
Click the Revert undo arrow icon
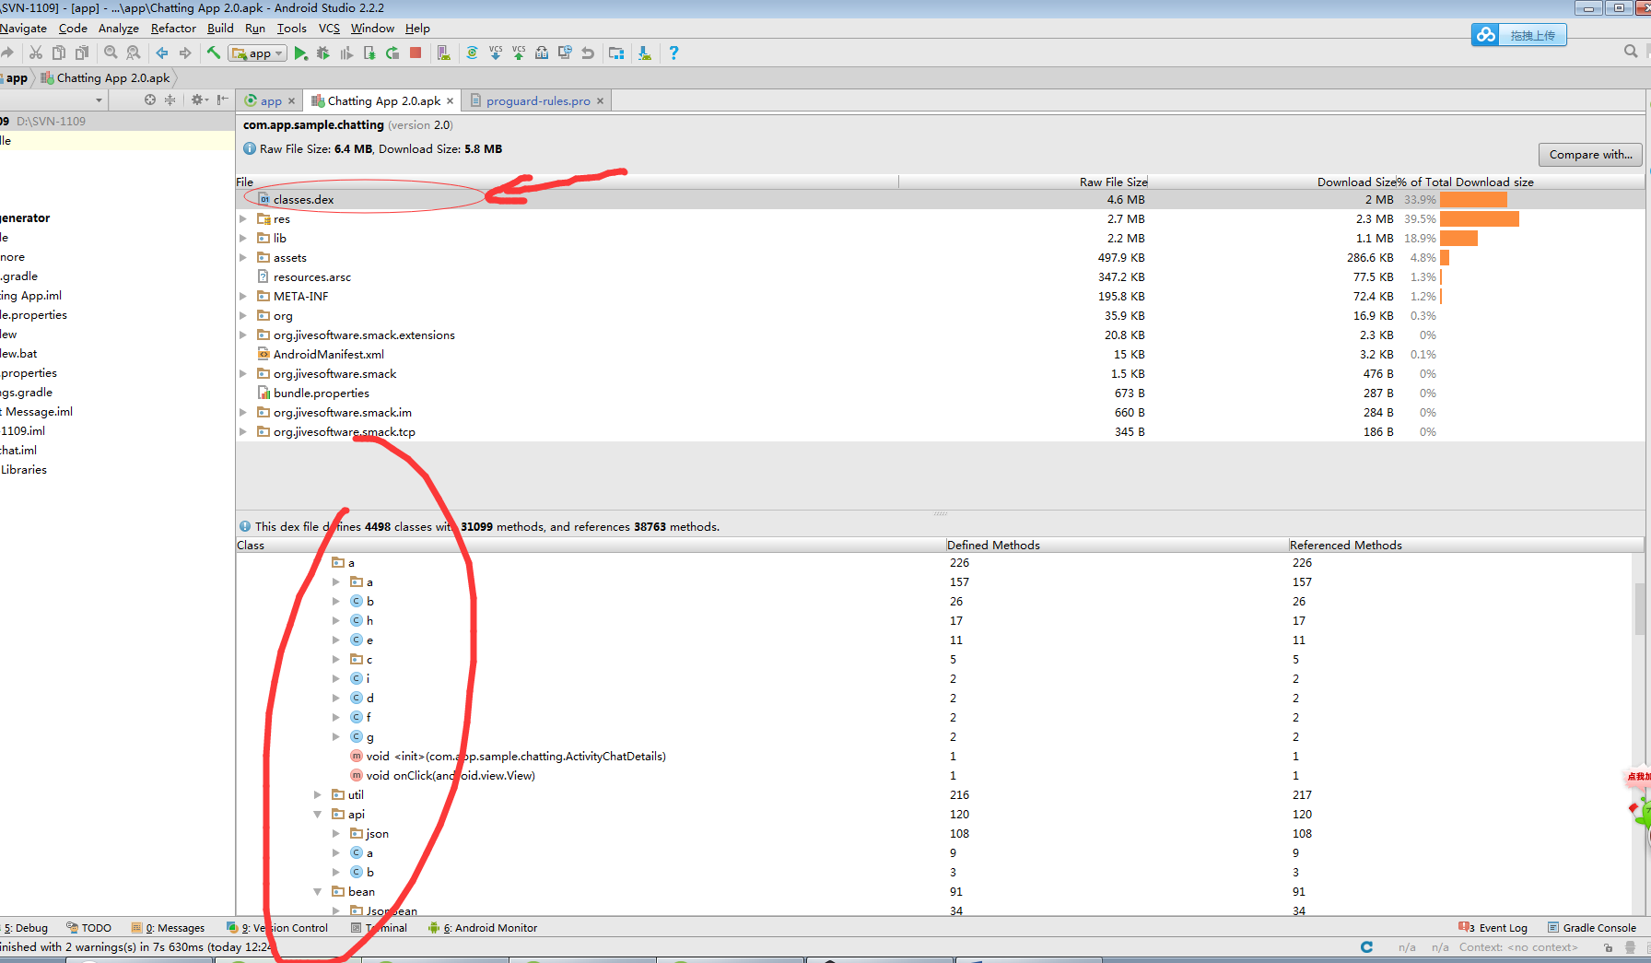point(588,53)
